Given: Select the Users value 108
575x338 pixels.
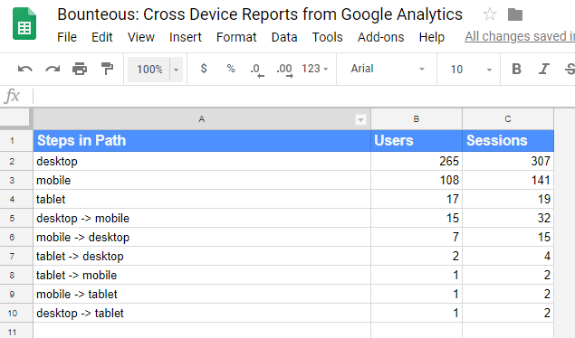Looking at the screenshot, I should click(417, 181).
